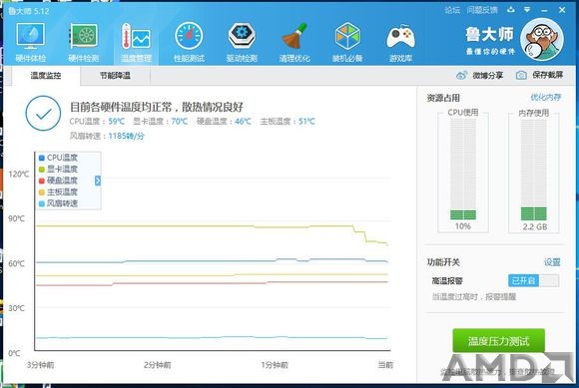Collapse the chart legend with the arrow
The width and height of the screenshot is (579, 388).
[98, 181]
